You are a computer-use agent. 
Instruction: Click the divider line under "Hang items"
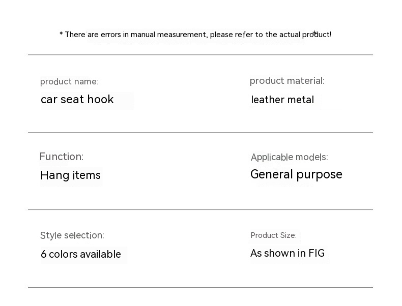(200, 209)
